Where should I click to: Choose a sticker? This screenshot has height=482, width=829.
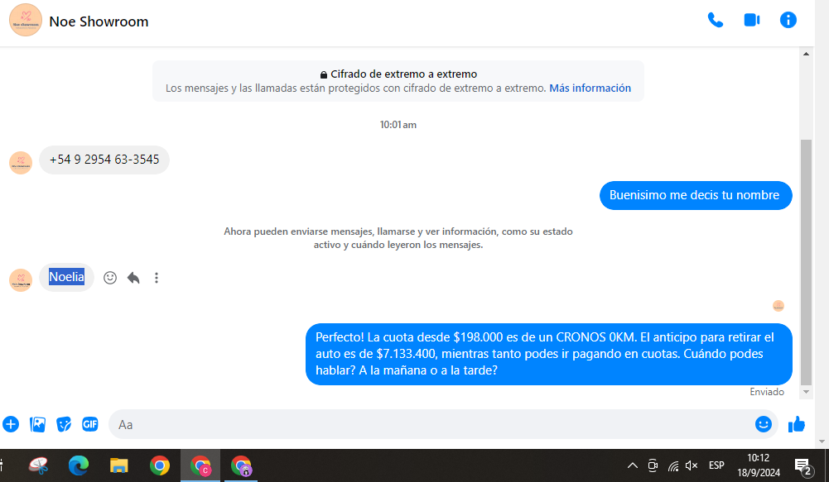click(x=64, y=424)
